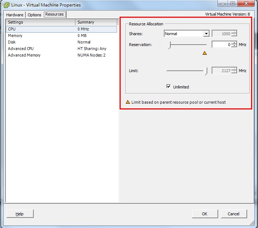The width and height of the screenshot is (258, 228).
Task: Select the Memory settings row
Action: click(x=61, y=36)
